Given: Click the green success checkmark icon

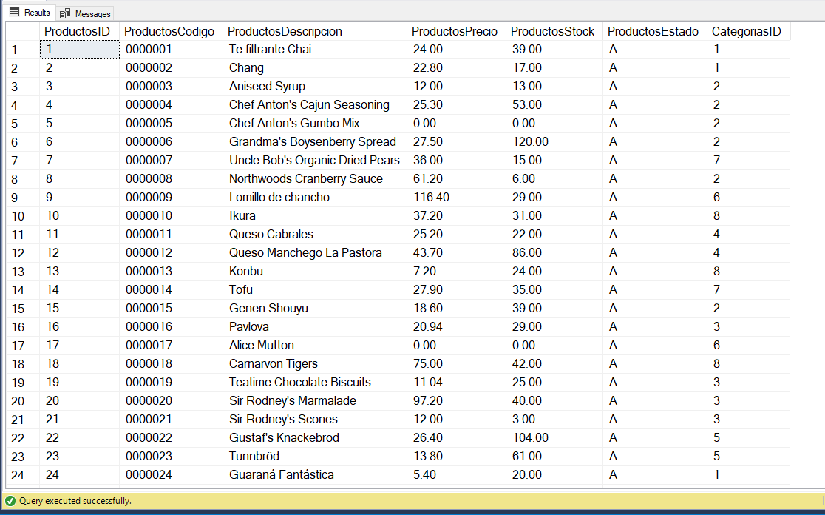Looking at the screenshot, I should click(x=10, y=501).
